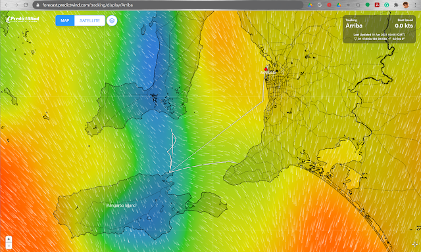The image size is (421, 252).
Task: Open the grey G extension icon
Action: pyautogui.click(x=320, y=5)
